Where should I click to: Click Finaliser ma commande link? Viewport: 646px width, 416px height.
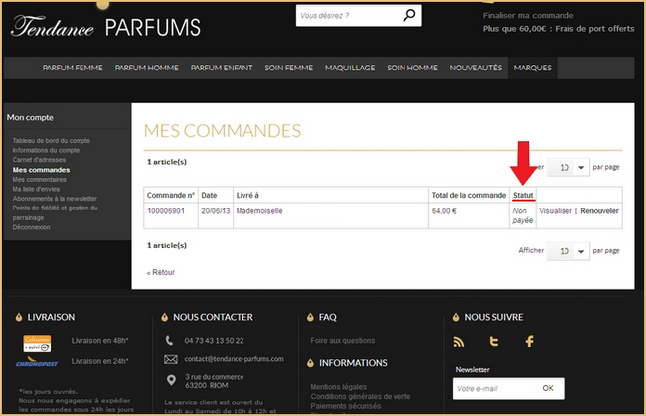[528, 16]
